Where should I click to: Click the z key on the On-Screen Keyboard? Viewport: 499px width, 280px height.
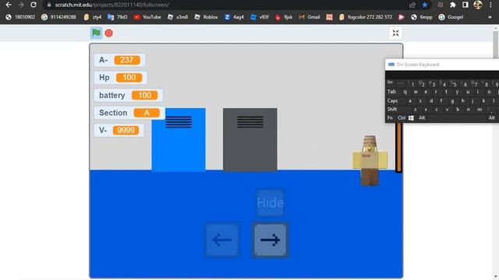pos(416,109)
